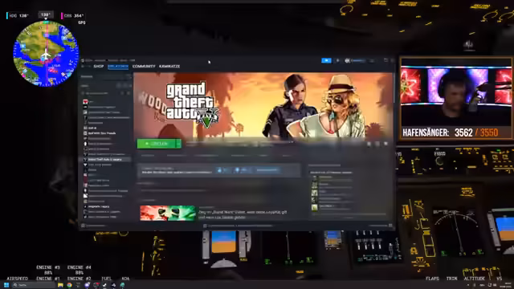Click the taskbar search box

[x=34, y=285]
